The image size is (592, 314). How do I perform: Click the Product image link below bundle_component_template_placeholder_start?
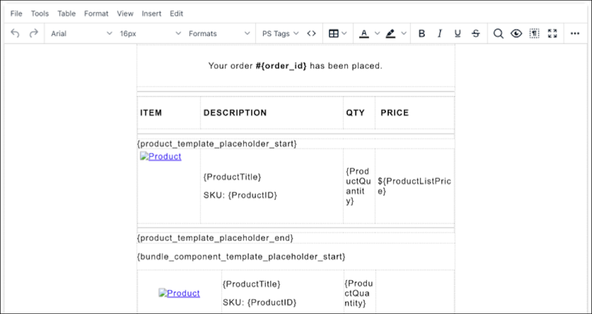(179, 293)
